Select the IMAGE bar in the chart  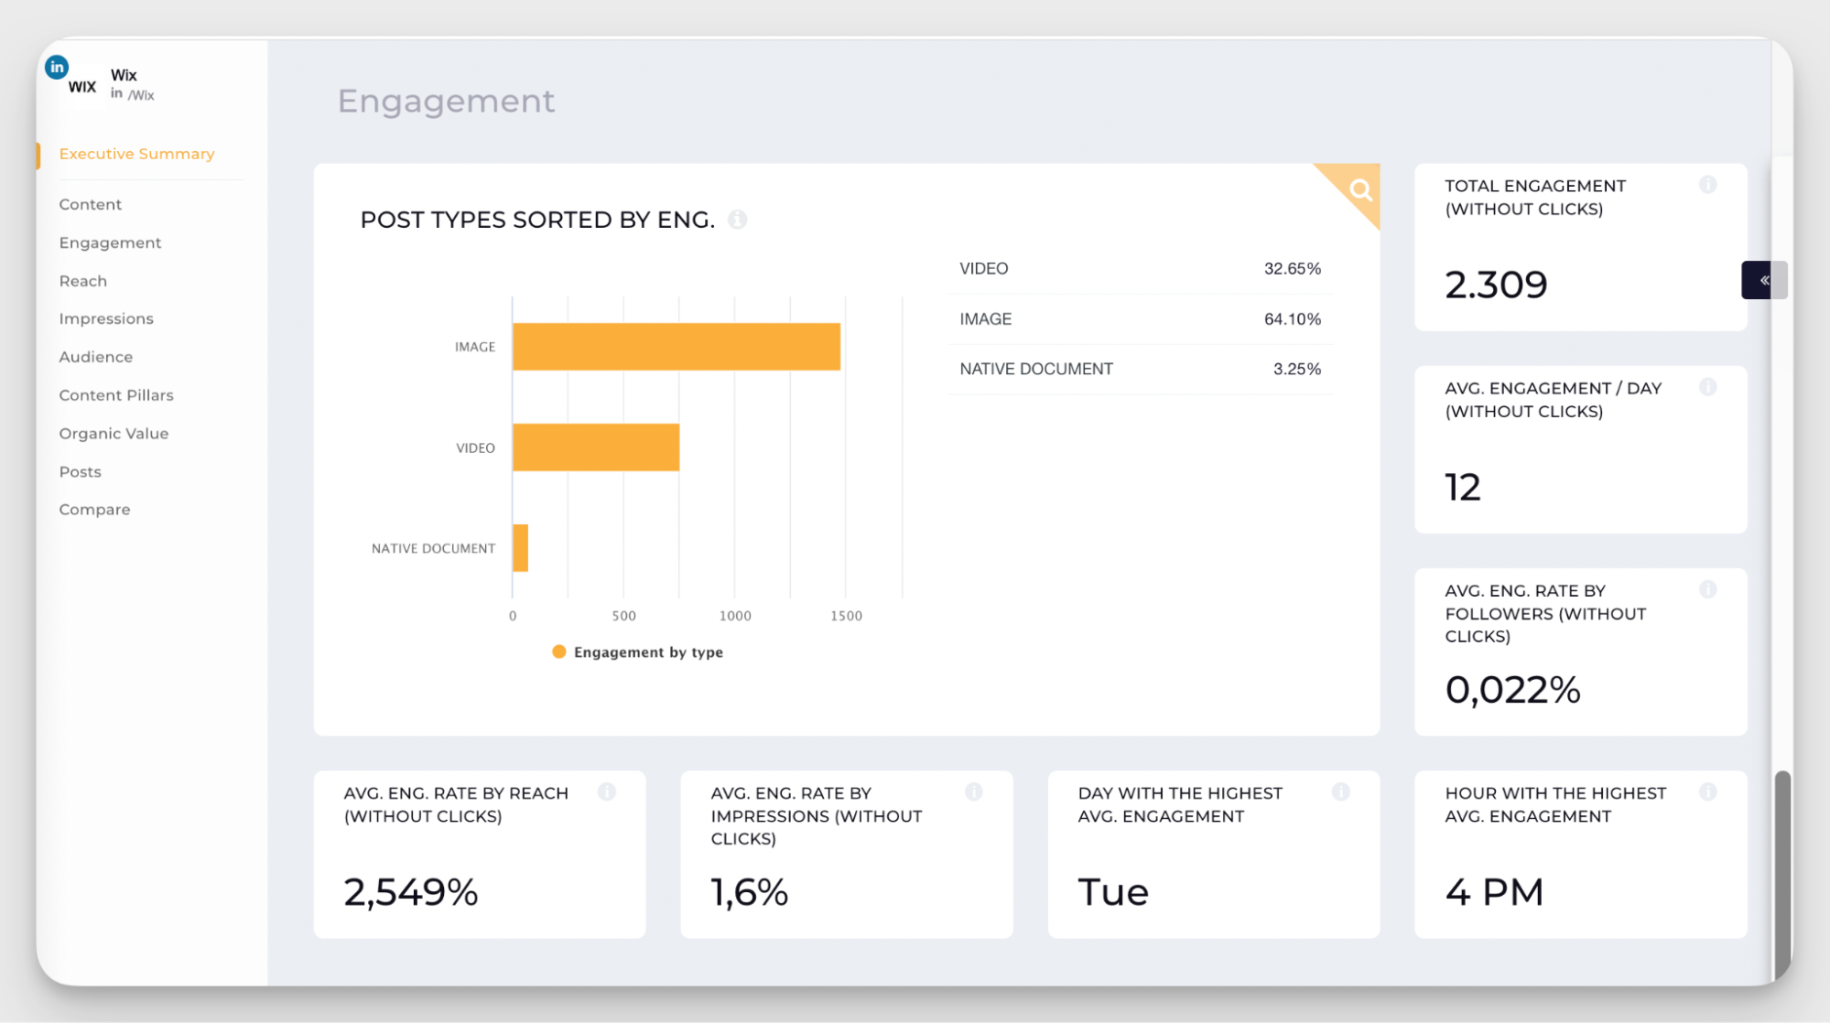676,347
